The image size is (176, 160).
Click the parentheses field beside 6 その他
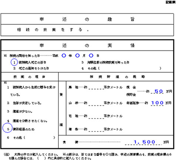coord(39,137)
